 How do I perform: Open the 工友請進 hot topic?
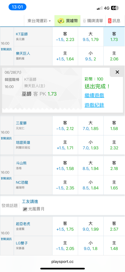click(x=30, y=201)
